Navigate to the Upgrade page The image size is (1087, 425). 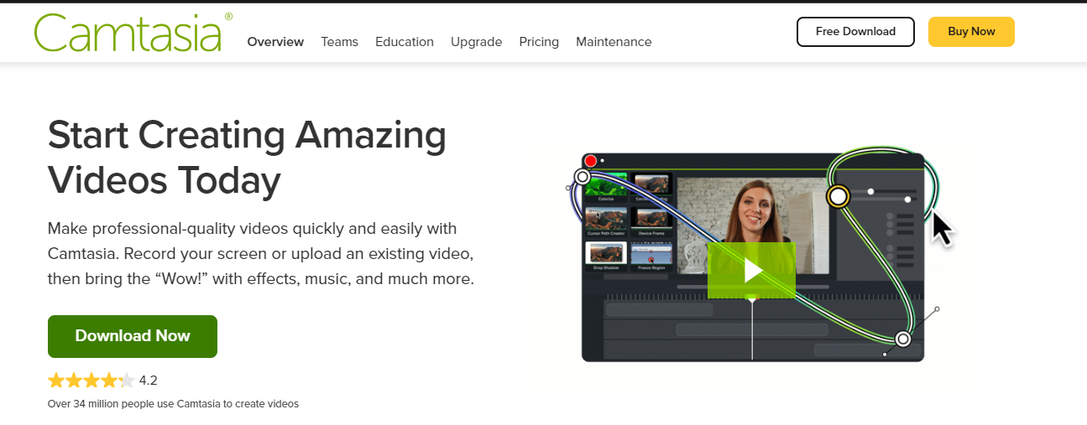point(476,42)
